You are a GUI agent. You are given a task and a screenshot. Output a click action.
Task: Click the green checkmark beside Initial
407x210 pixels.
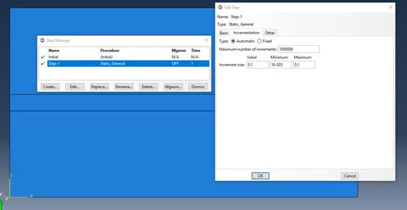point(43,57)
